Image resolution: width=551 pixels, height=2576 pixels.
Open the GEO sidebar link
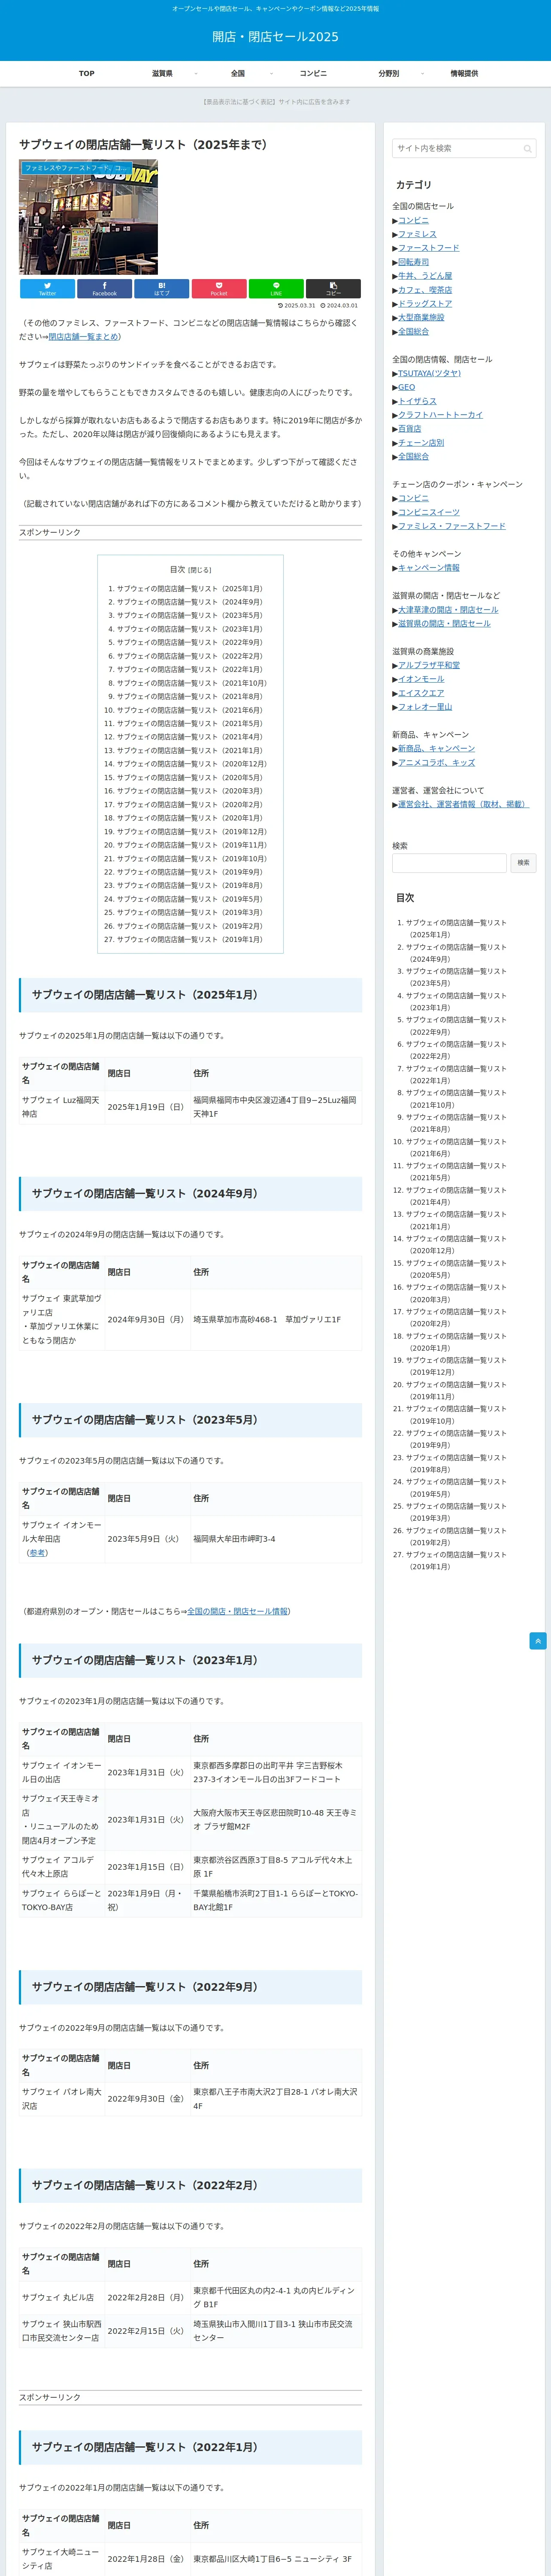pos(406,387)
